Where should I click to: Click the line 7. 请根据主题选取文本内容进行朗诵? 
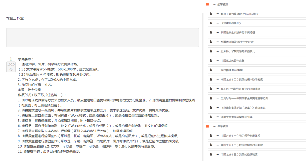coord(76,131)
